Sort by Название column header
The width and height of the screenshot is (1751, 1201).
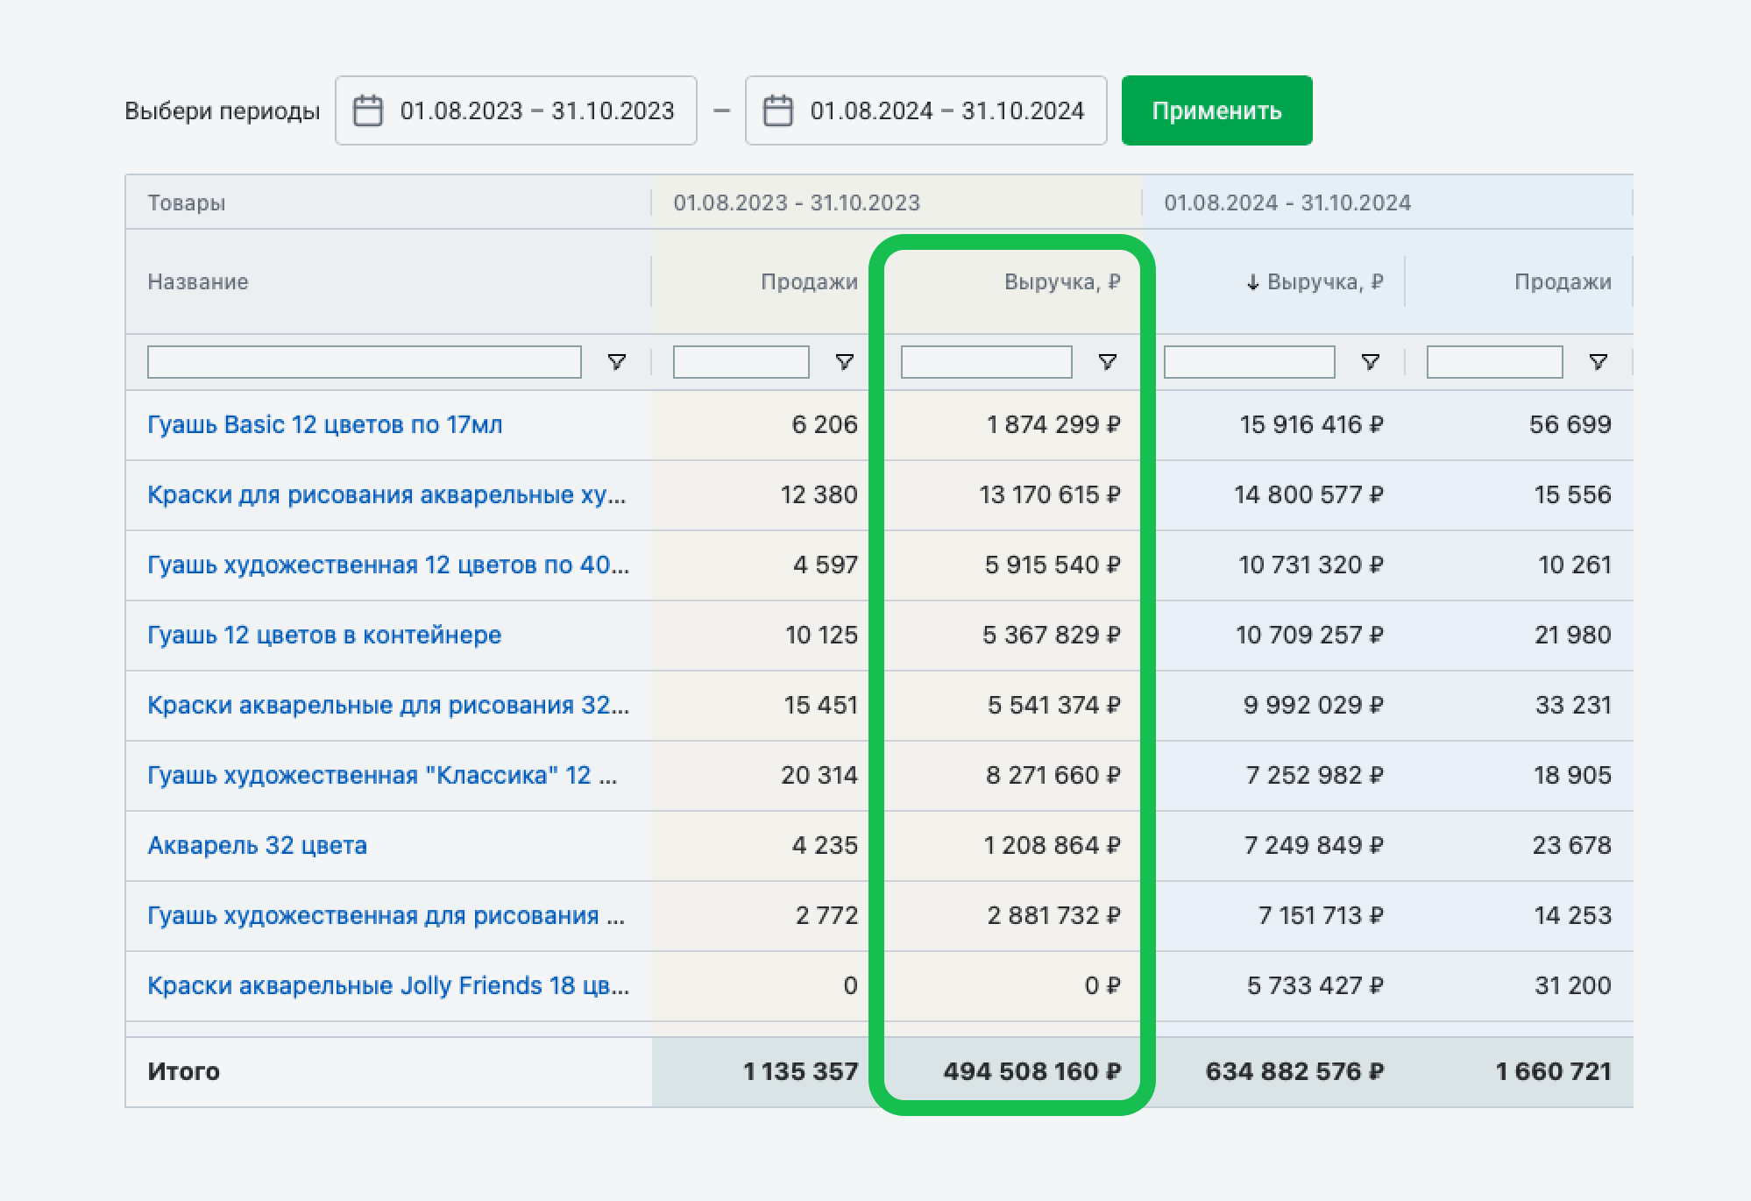pyautogui.click(x=198, y=282)
